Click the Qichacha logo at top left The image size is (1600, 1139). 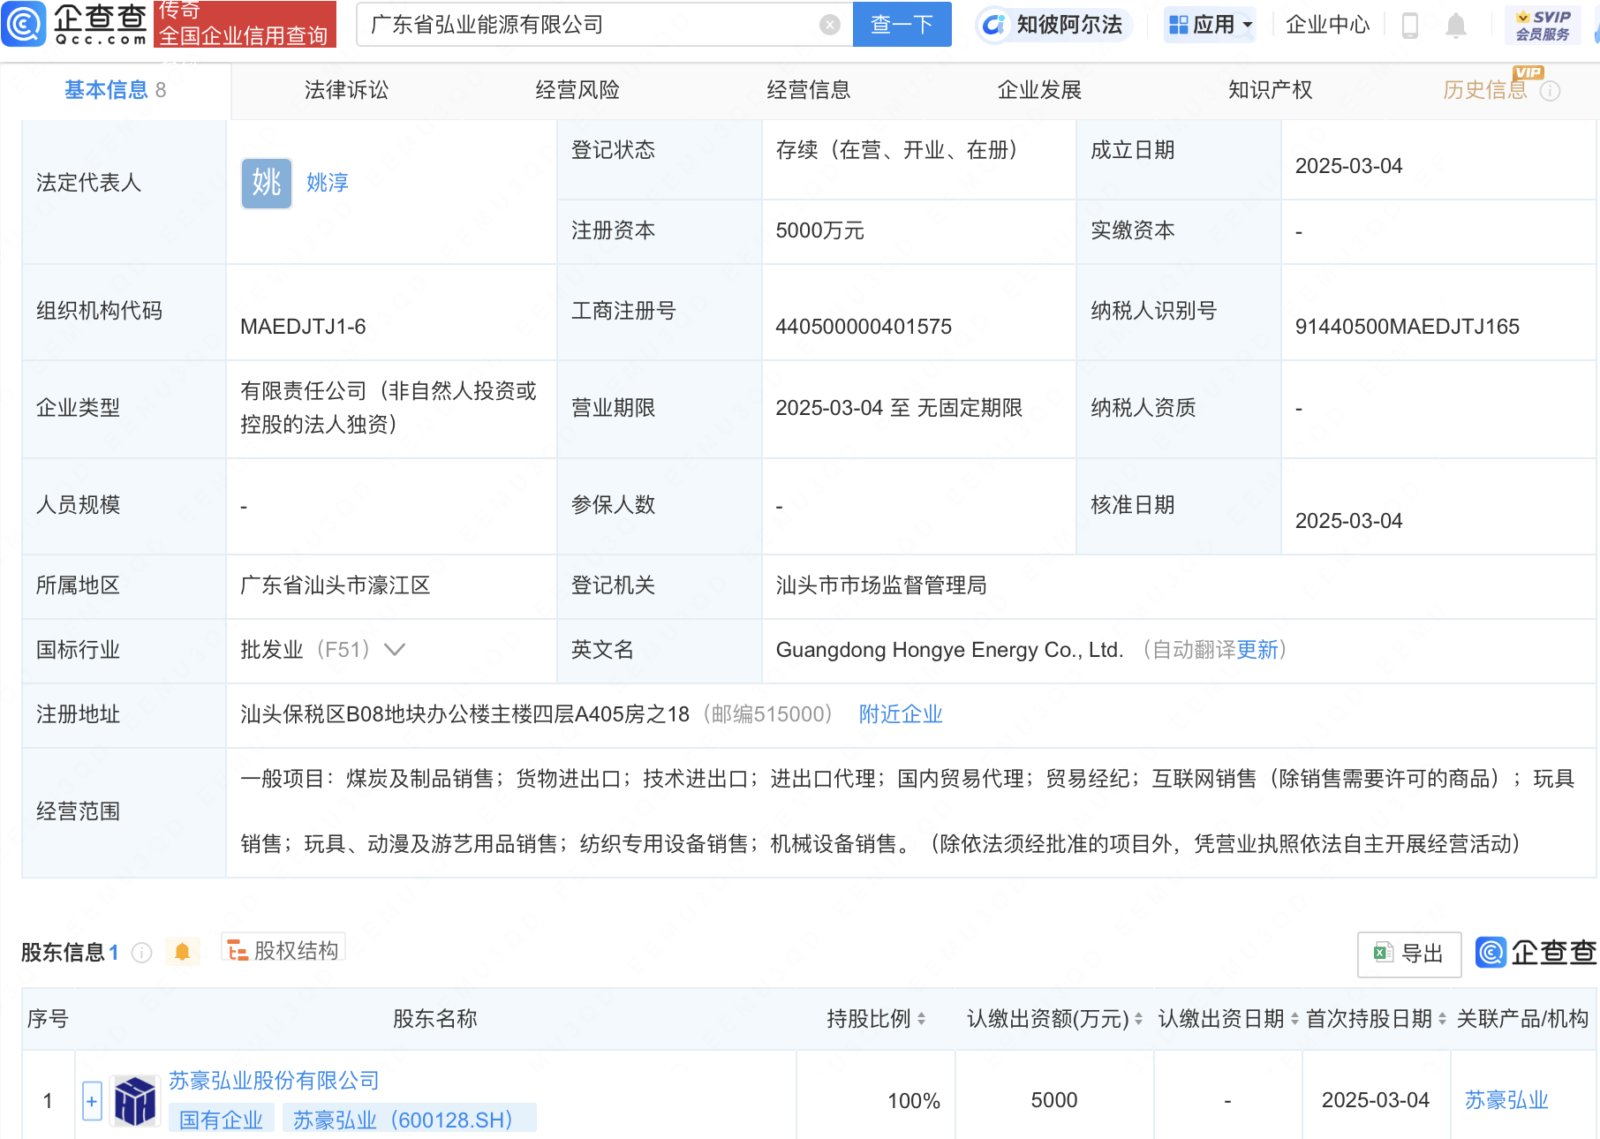click(74, 24)
